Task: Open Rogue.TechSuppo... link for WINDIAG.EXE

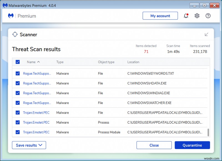Action: coord(37,93)
